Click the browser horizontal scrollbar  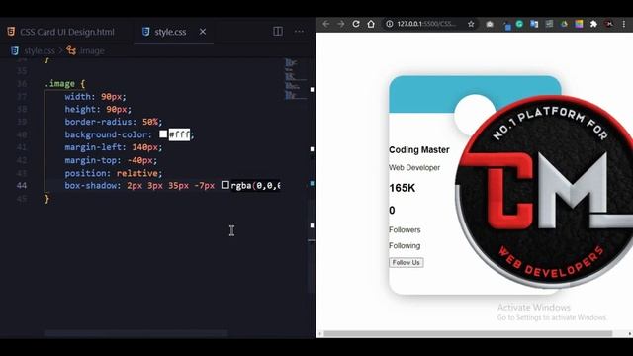pyautogui.click(x=468, y=333)
